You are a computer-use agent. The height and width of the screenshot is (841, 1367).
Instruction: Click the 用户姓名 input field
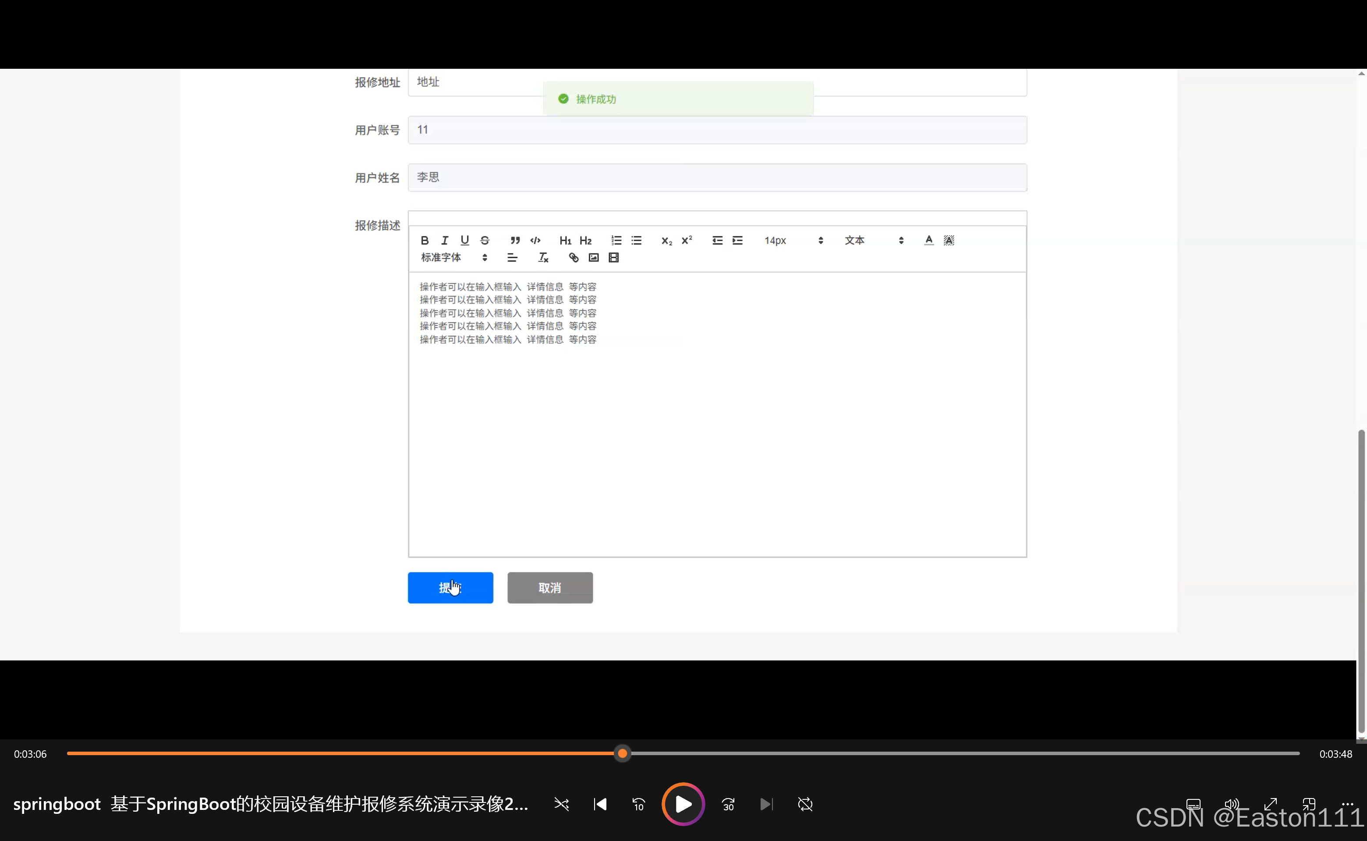coord(718,177)
